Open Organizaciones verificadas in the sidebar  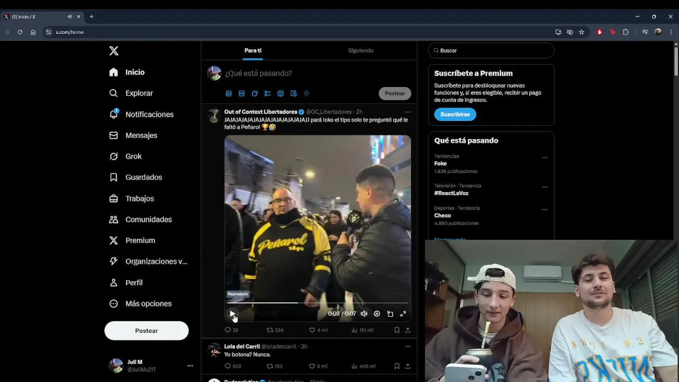pyautogui.click(x=149, y=262)
